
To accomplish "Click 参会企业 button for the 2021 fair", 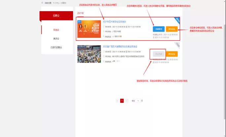I will pyautogui.click(x=171, y=29).
